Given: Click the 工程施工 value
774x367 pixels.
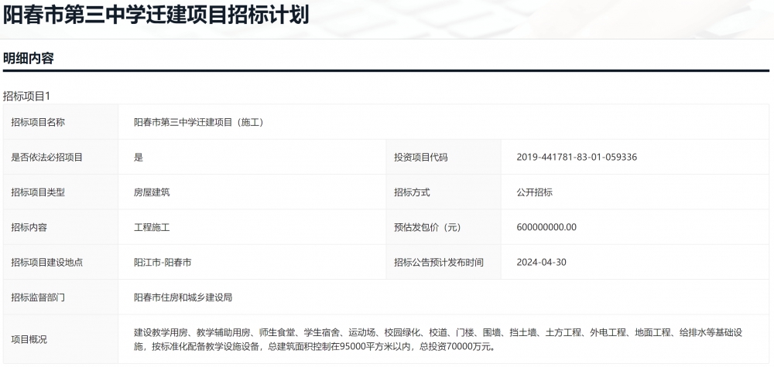Looking at the screenshot, I should coord(152,228).
